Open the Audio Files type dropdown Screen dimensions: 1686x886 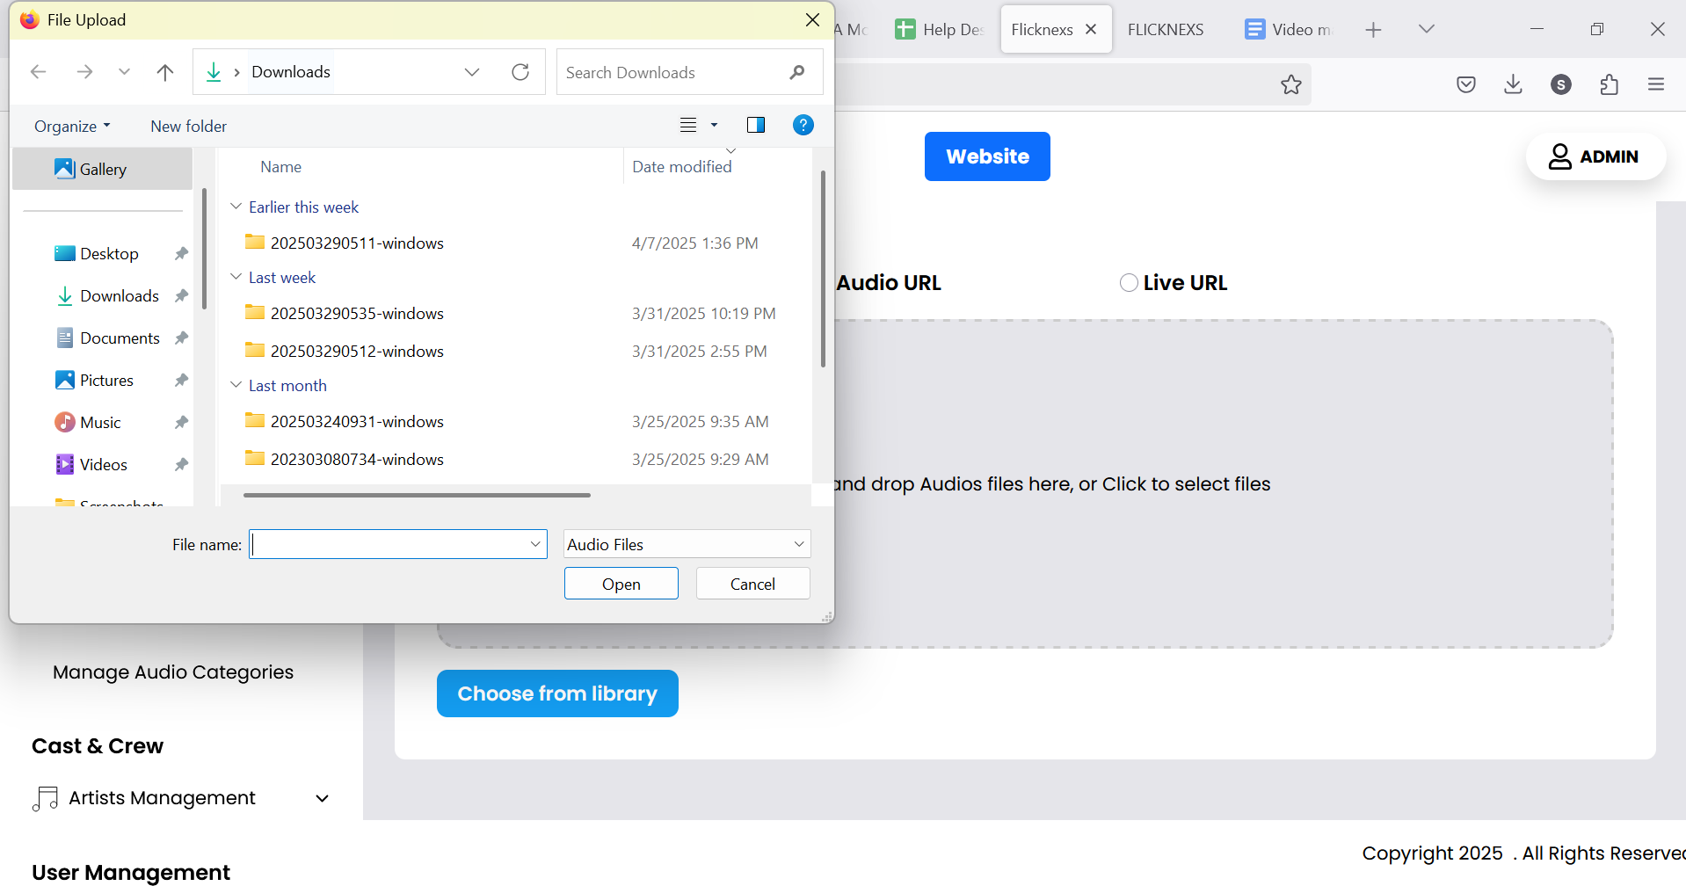click(686, 544)
